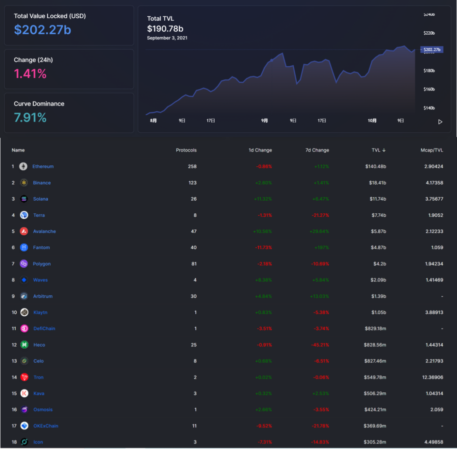Click the $202.27b Total Value Locked figure
The width and height of the screenshot is (457, 449).
43,30
